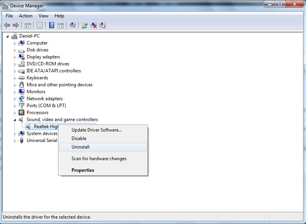Choose Disable in the context menu

coord(103,139)
